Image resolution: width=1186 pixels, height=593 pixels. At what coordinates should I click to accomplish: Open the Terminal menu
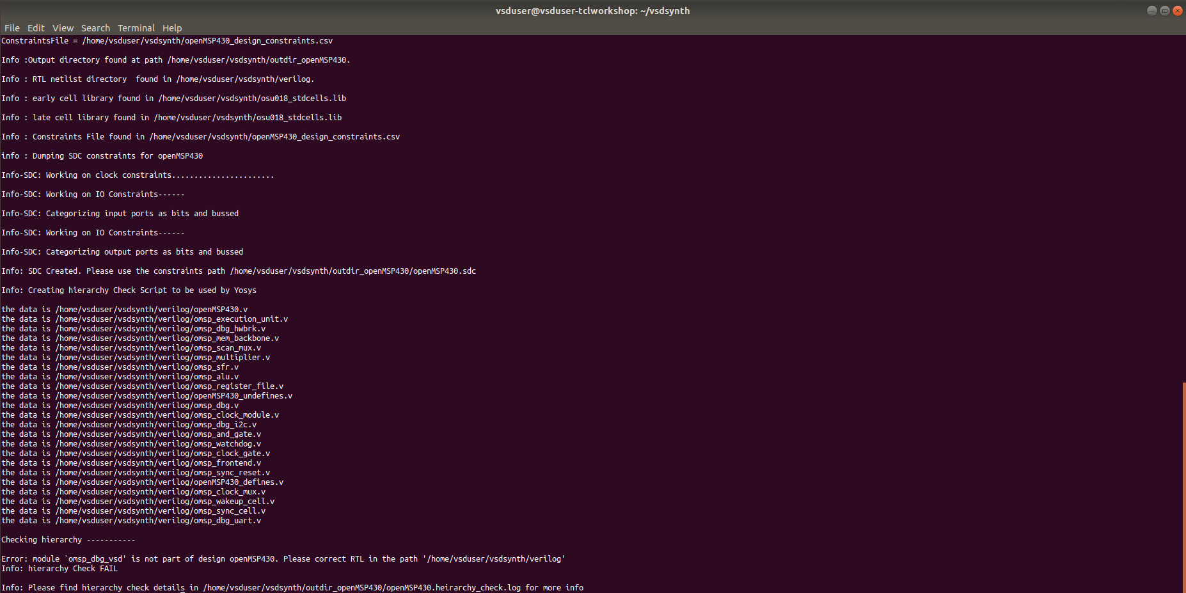pos(136,28)
